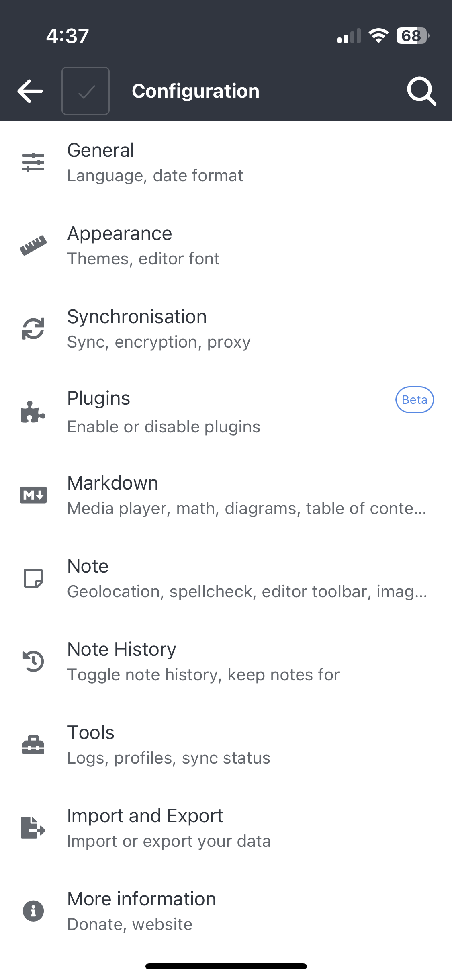Viewport: 452px width, 979px height.
Task: Tap the back arrow icon
Action: pyautogui.click(x=30, y=91)
